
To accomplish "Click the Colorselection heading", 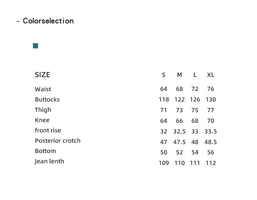I will point(48,21).
